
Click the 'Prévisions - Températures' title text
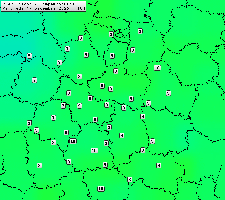point(38,4)
